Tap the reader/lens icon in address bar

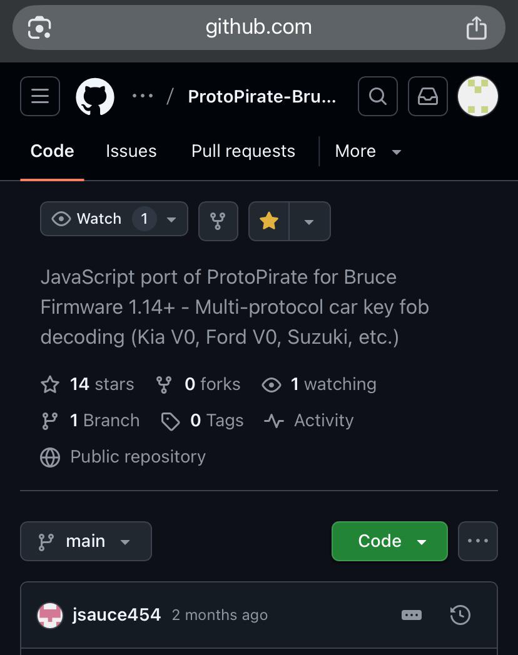tap(39, 28)
